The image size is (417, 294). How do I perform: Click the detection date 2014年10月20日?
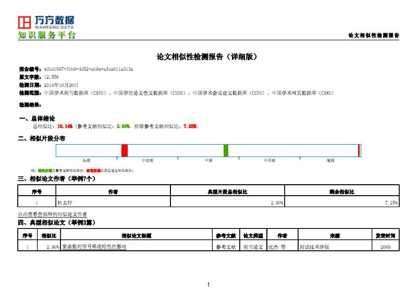pos(61,85)
